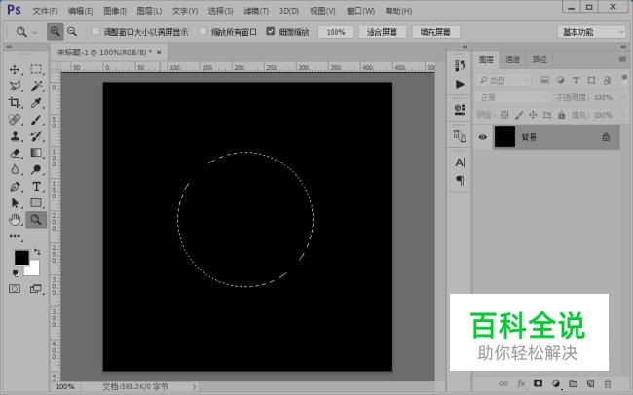Toggle pixel layer filter icon

tap(544, 80)
